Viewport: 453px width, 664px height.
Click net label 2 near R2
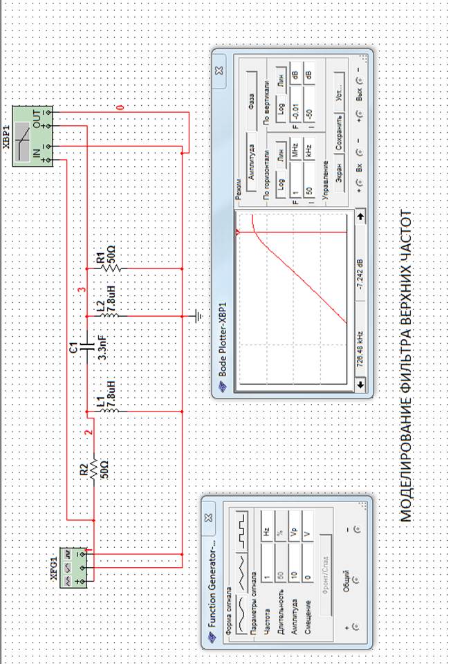(x=88, y=432)
